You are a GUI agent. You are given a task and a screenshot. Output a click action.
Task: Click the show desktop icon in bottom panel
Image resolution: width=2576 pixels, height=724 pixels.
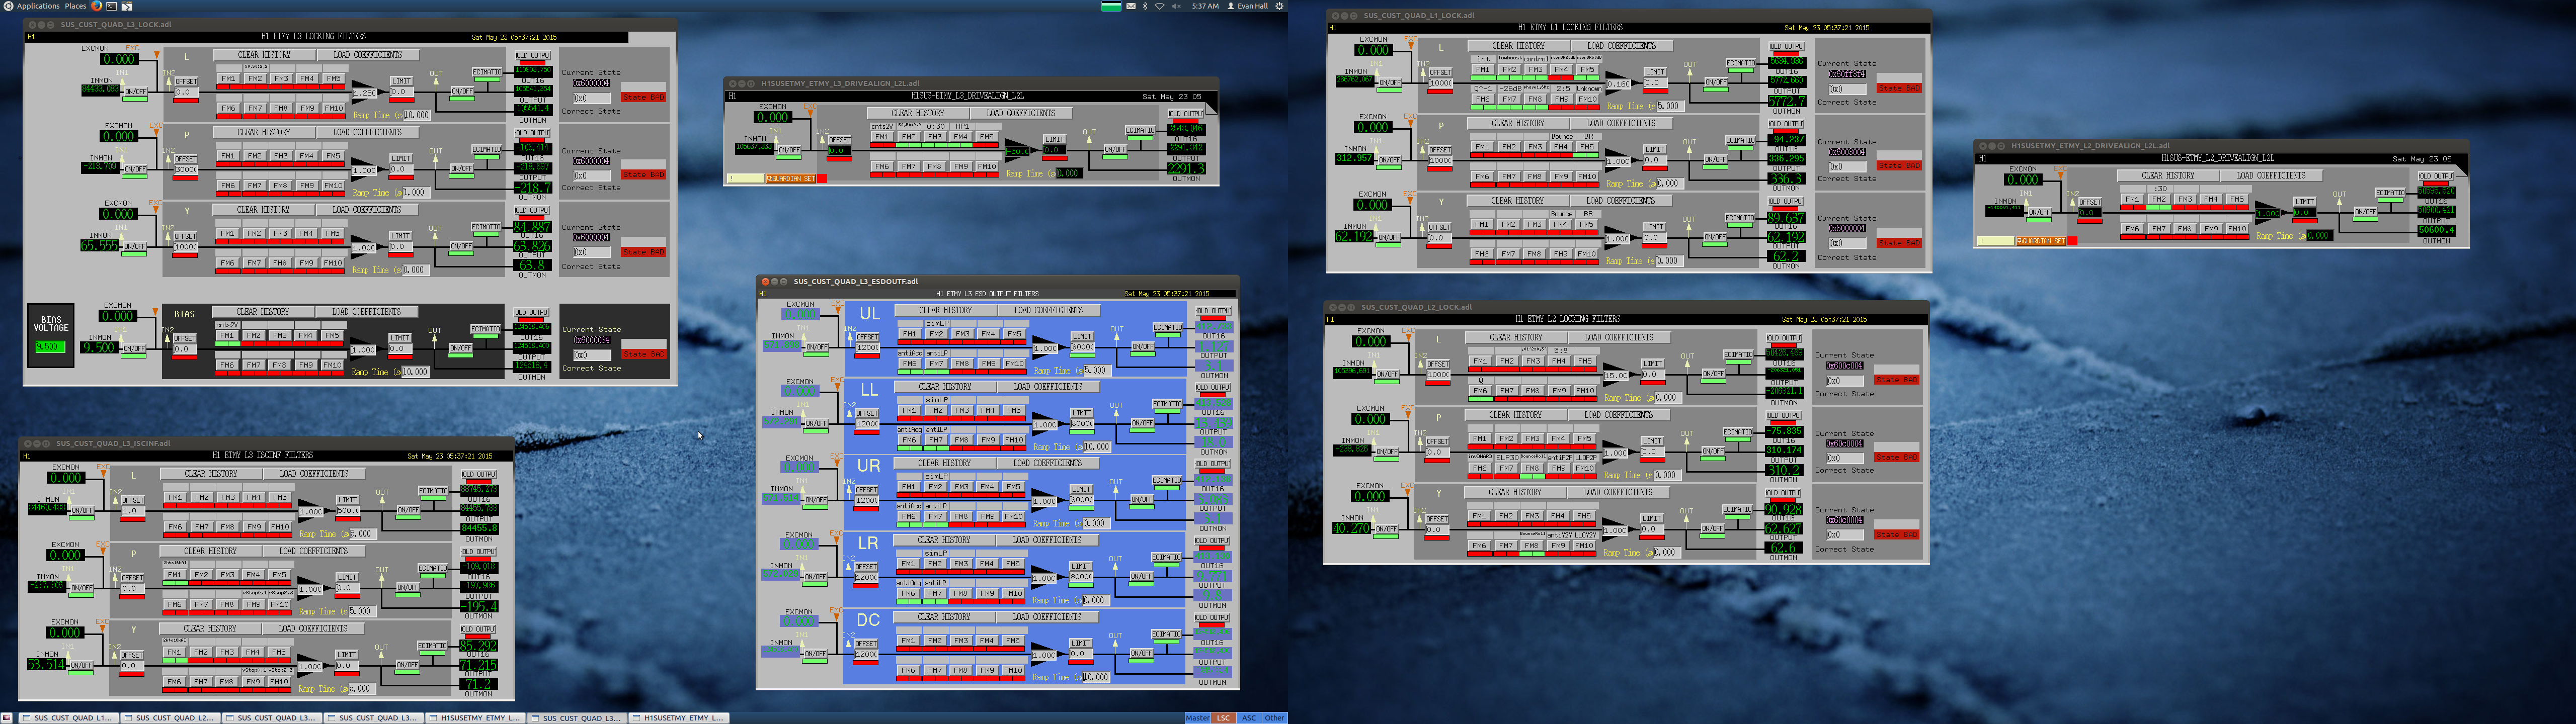[7, 717]
